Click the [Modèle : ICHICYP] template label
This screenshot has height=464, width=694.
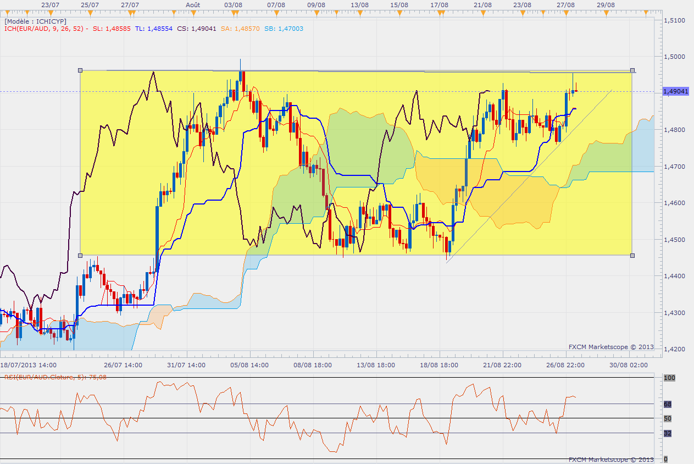tap(35, 21)
